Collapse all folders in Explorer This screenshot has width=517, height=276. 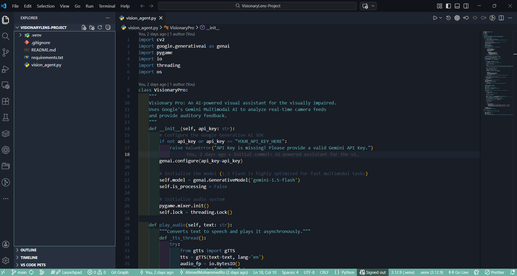[x=108, y=28]
